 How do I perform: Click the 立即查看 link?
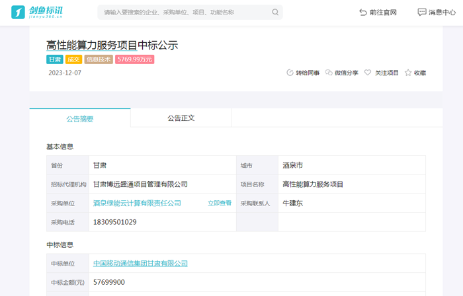click(220, 203)
